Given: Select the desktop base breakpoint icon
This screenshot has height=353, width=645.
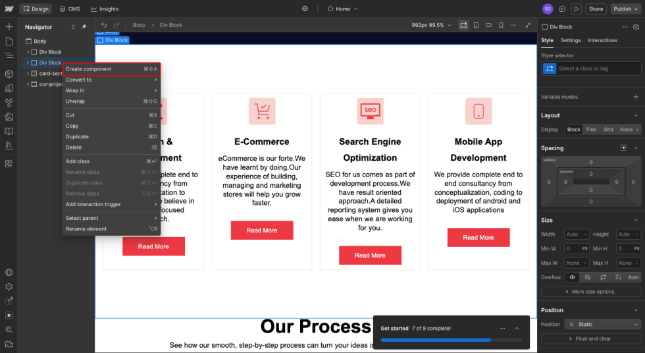Looking at the screenshot, I should (x=463, y=25).
